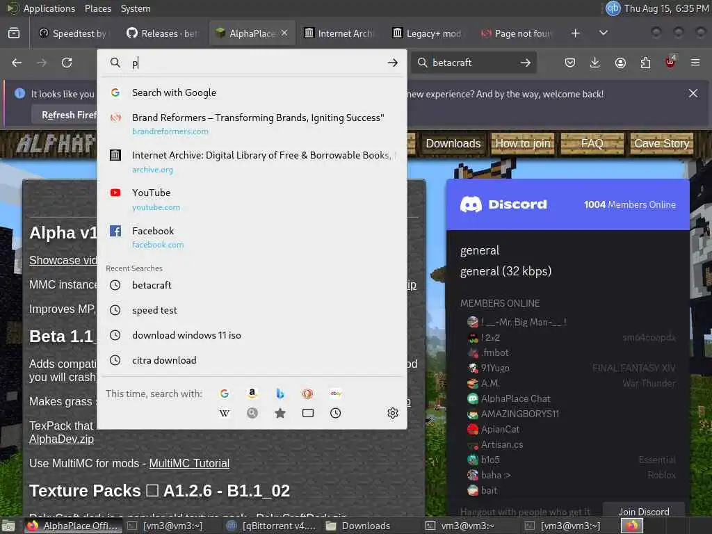712x534 pixels.
Task: Search this time with Bing icon
Action: pyautogui.click(x=280, y=394)
